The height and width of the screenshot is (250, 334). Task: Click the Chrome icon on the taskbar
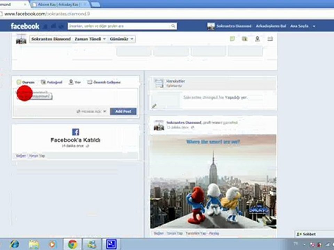point(72,244)
